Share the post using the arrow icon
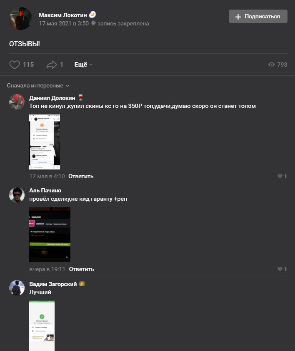Image resolution: width=295 pixels, height=351 pixels. pyautogui.click(x=52, y=65)
